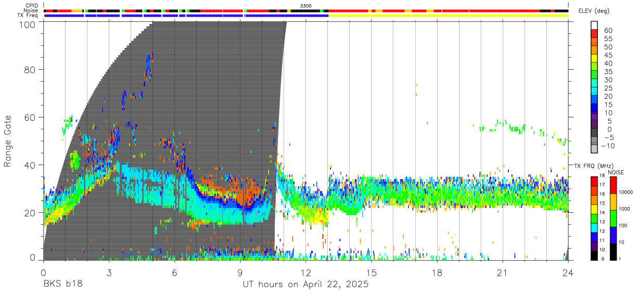The width and height of the screenshot is (639, 295).
Task: Click the 'Range Gate' y-axis label
Action: click(8, 142)
